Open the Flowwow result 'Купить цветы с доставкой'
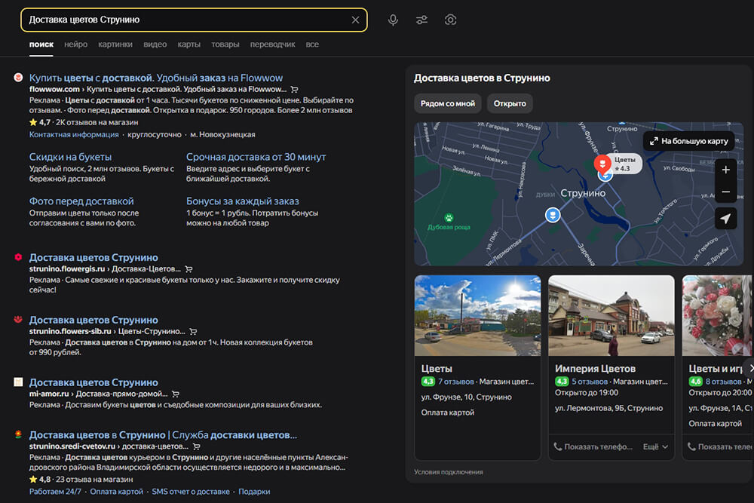This screenshot has height=503, width=754. 156,78
